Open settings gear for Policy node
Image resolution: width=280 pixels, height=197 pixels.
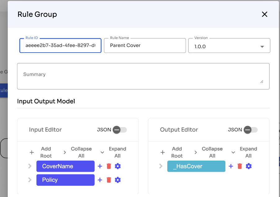[x=118, y=180]
